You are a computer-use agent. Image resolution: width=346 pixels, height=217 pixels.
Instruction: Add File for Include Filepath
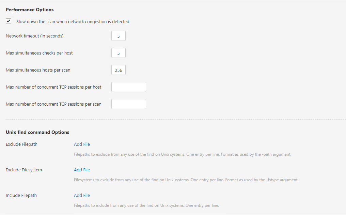click(82, 195)
